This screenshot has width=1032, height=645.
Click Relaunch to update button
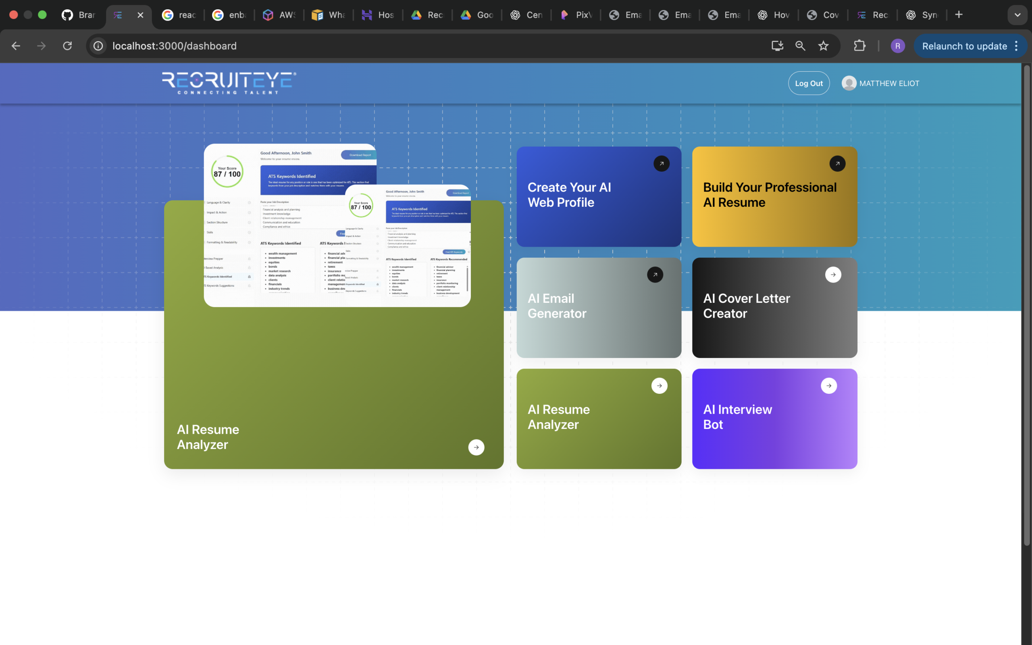pos(964,46)
